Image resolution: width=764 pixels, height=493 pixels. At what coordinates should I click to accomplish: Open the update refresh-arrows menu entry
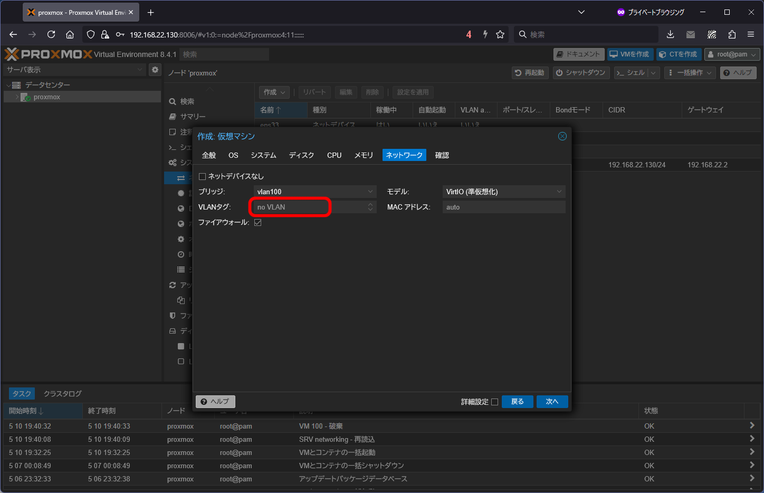[x=173, y=285]
